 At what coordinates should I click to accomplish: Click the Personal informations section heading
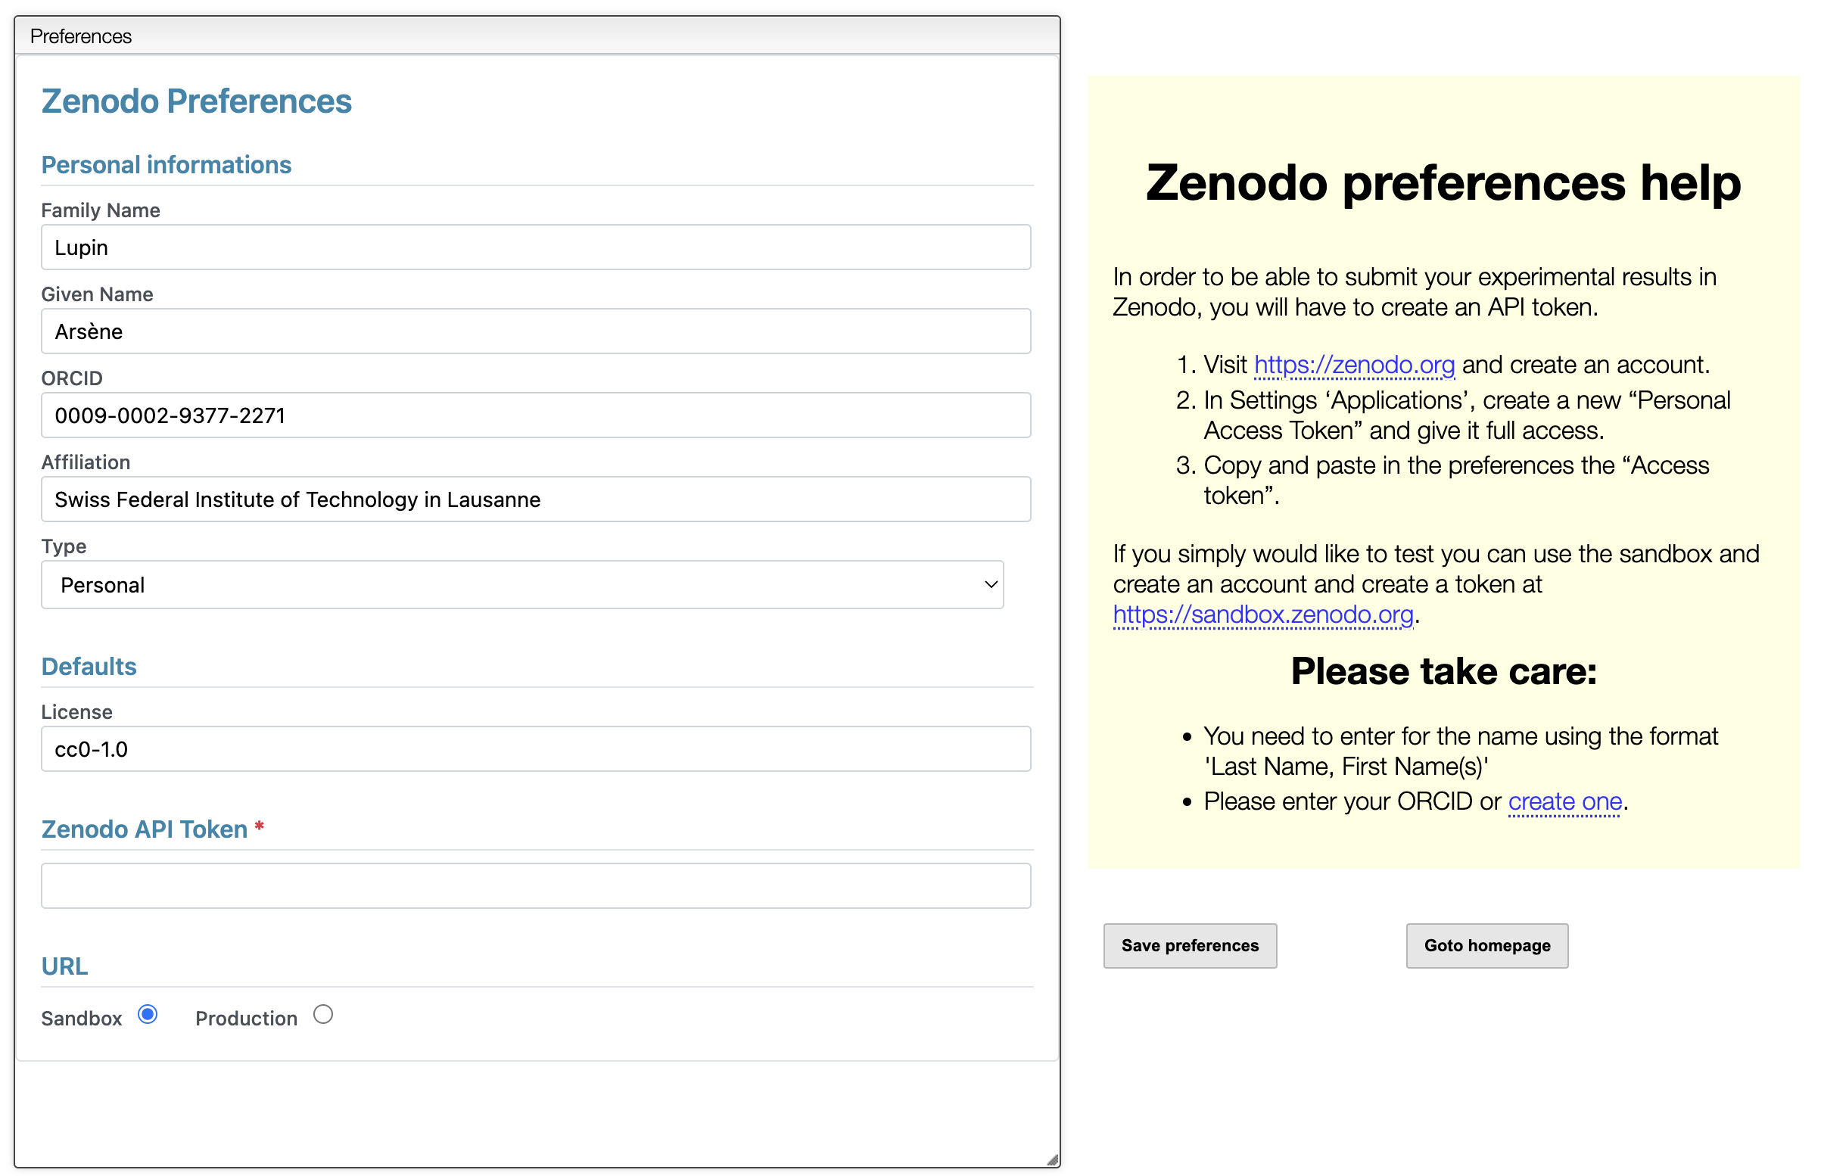tap(167, 165)
